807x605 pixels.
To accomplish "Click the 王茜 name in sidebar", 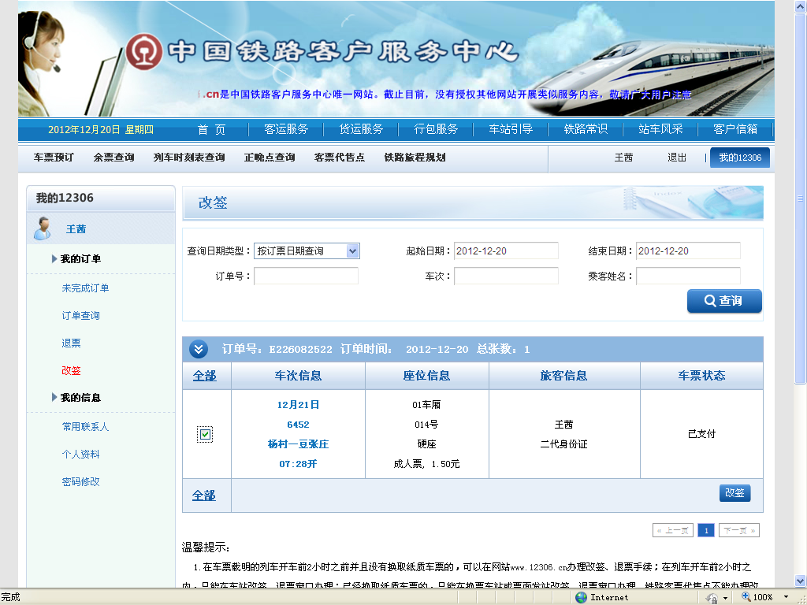I will [x=76, y=229].
